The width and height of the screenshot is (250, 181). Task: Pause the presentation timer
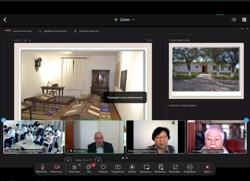25,40
